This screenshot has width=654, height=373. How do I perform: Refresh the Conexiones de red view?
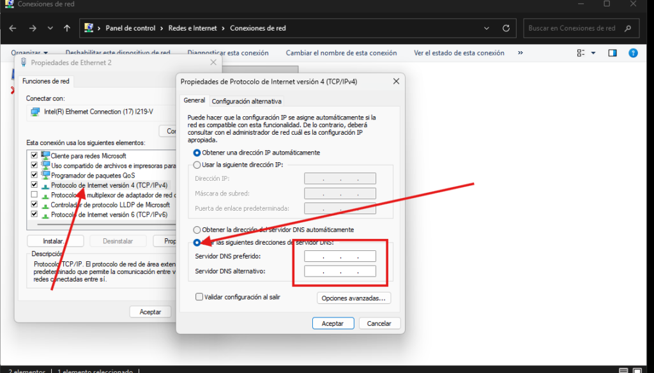tap(506, 28)
